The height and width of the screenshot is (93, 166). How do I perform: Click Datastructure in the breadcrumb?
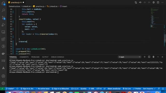15,6
